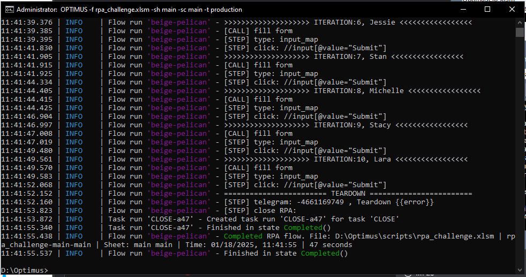Click the text 'ITERATION:7, Stan'

click(x=350, y=57)
